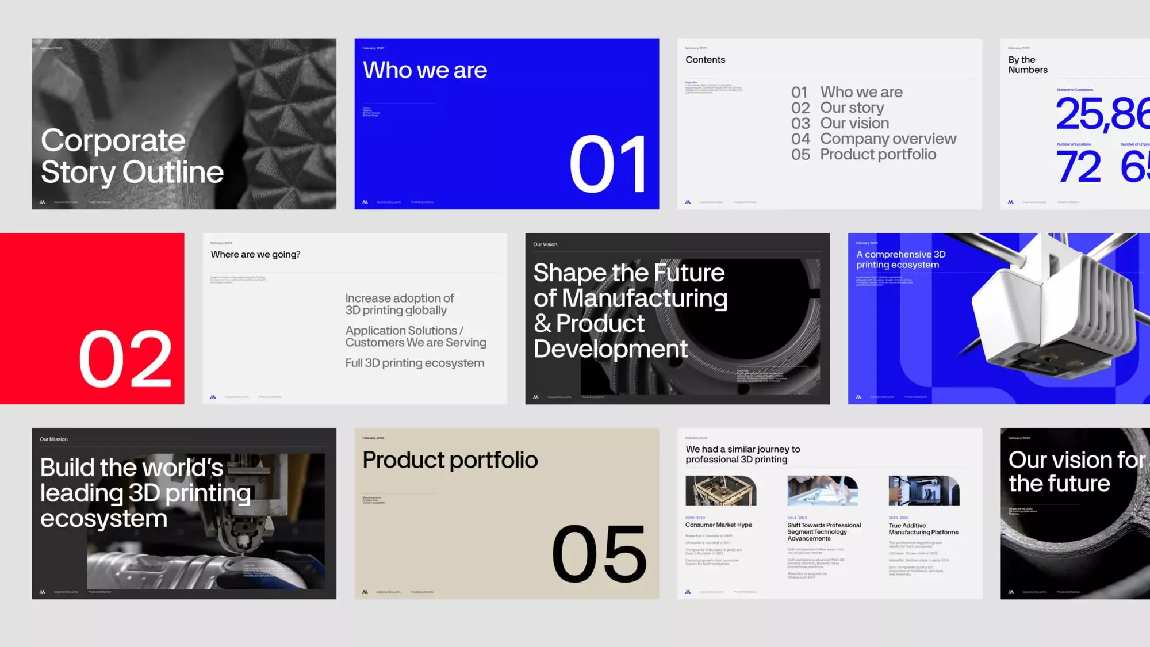Select the By the Numbers slide
Image resolution: width=1150 pixels, height=647 pixels.
tap(1075, 124)
